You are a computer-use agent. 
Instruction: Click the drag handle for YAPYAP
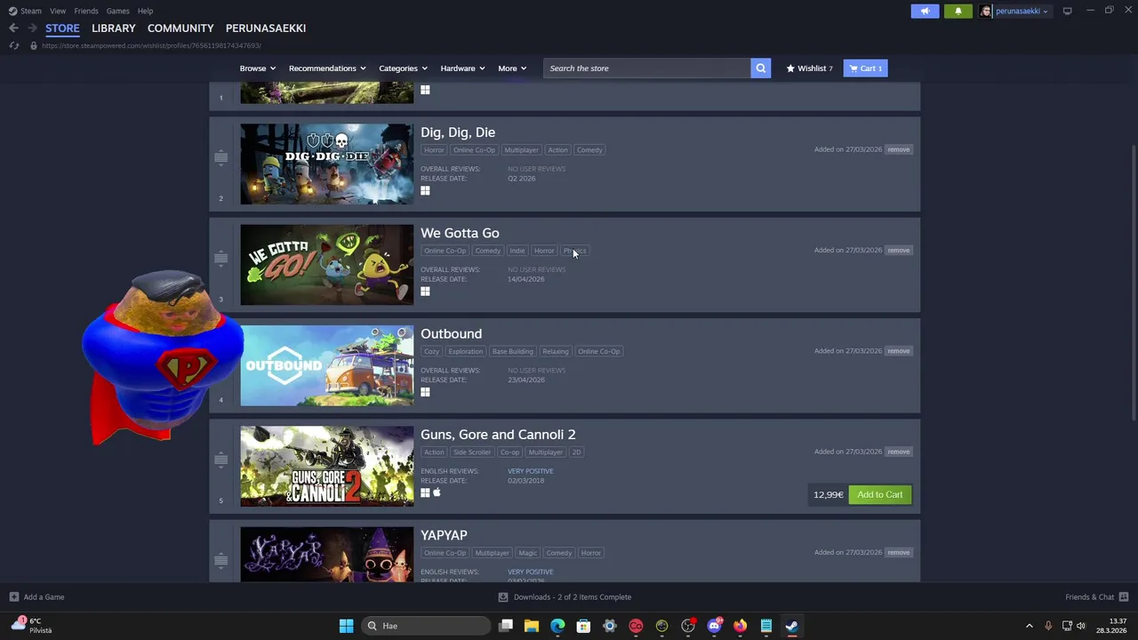220,560
